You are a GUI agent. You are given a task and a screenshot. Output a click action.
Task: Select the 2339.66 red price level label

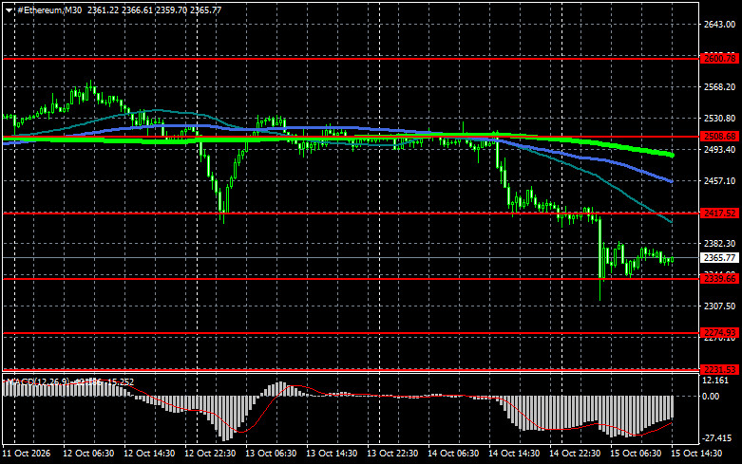(719, 279)
